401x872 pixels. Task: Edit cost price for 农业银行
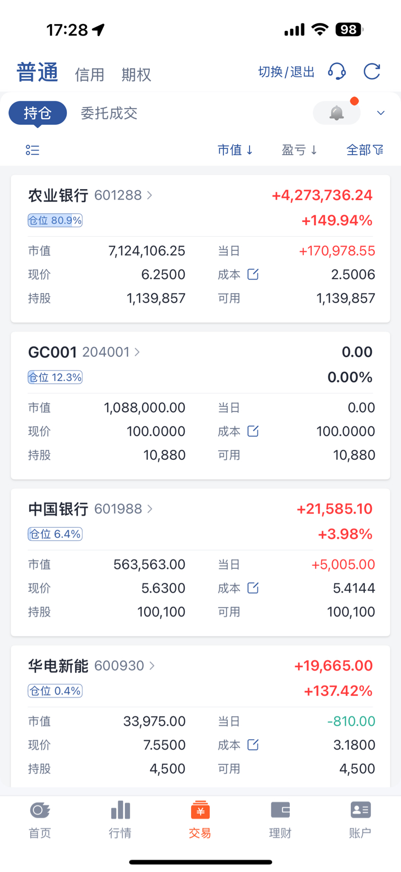[253, 274]
